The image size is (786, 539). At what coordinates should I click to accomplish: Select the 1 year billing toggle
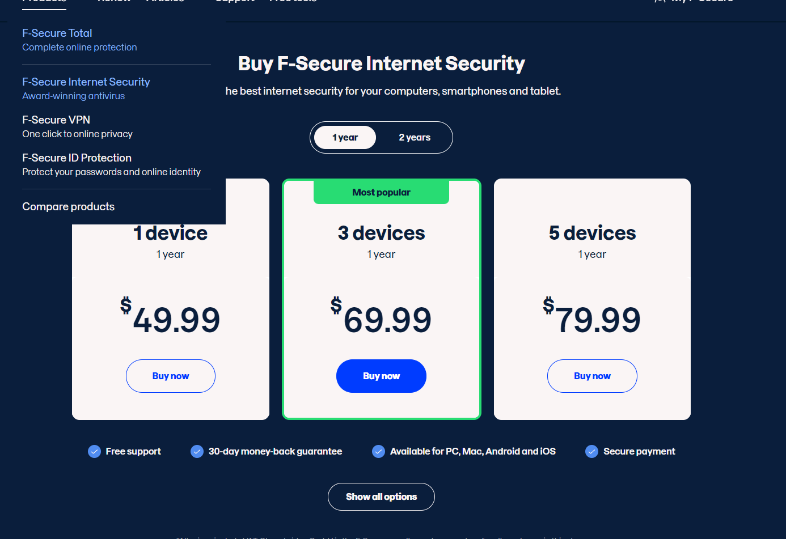[345, 138]
